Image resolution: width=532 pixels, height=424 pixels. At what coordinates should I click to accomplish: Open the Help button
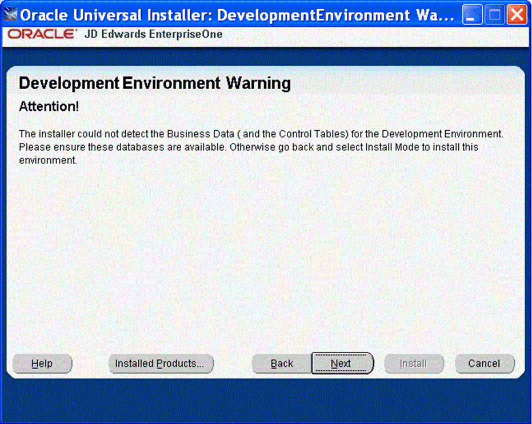coord(42,363)
